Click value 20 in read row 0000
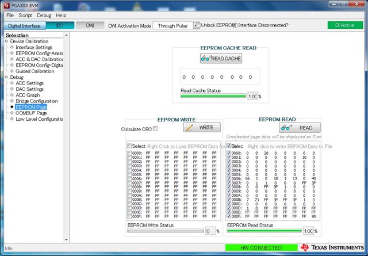368x256 pixels. (x=266, y=153)
